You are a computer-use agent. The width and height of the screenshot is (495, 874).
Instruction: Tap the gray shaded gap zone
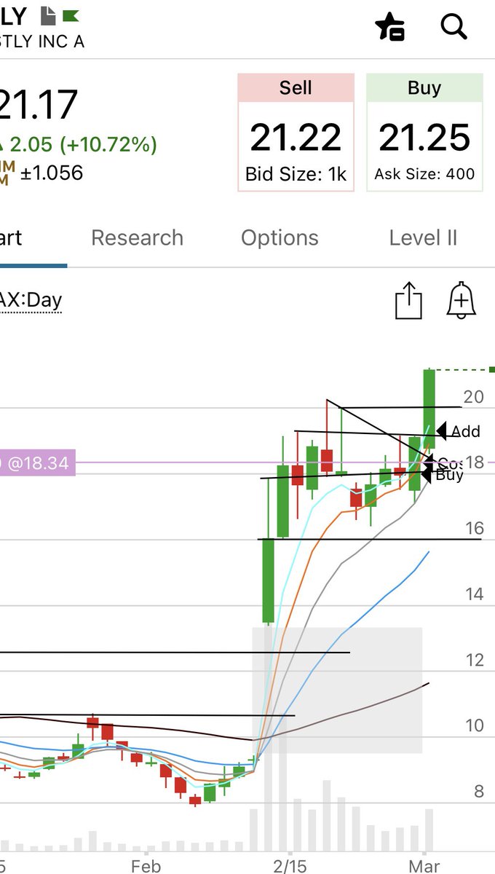click(338, 690)
